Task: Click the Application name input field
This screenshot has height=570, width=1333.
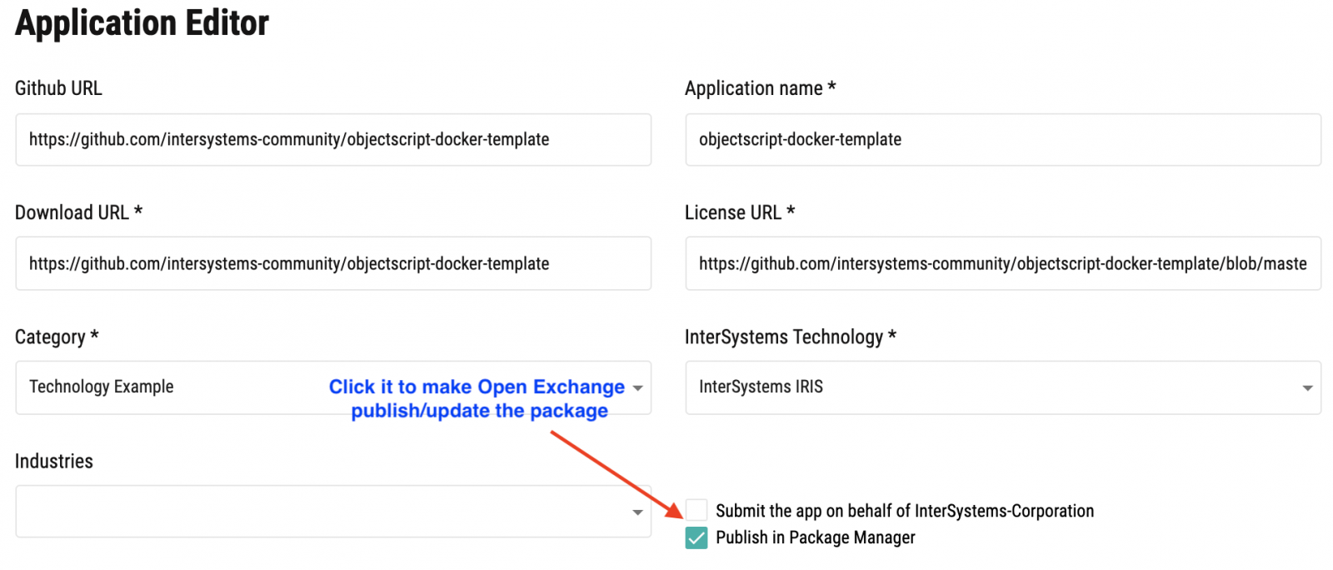Action: coord(1003,140)
